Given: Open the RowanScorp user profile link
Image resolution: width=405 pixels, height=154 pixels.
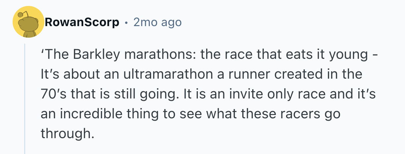Looking at the screenshot, I should tap(82, 22).
